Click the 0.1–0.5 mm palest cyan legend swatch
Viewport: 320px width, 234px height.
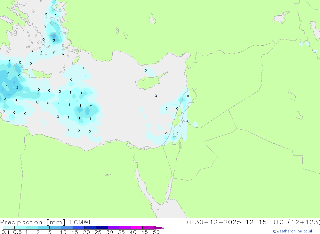[x=9, y=228]
